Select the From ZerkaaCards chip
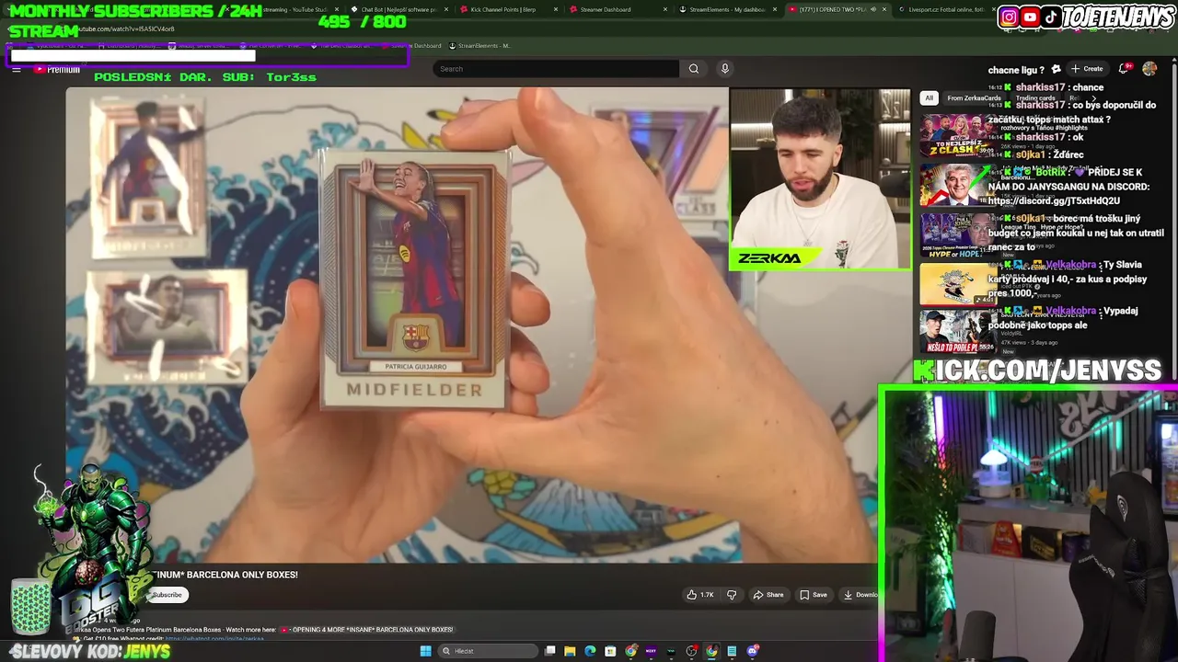This screenshot has width=1178, height=662. 974,98
